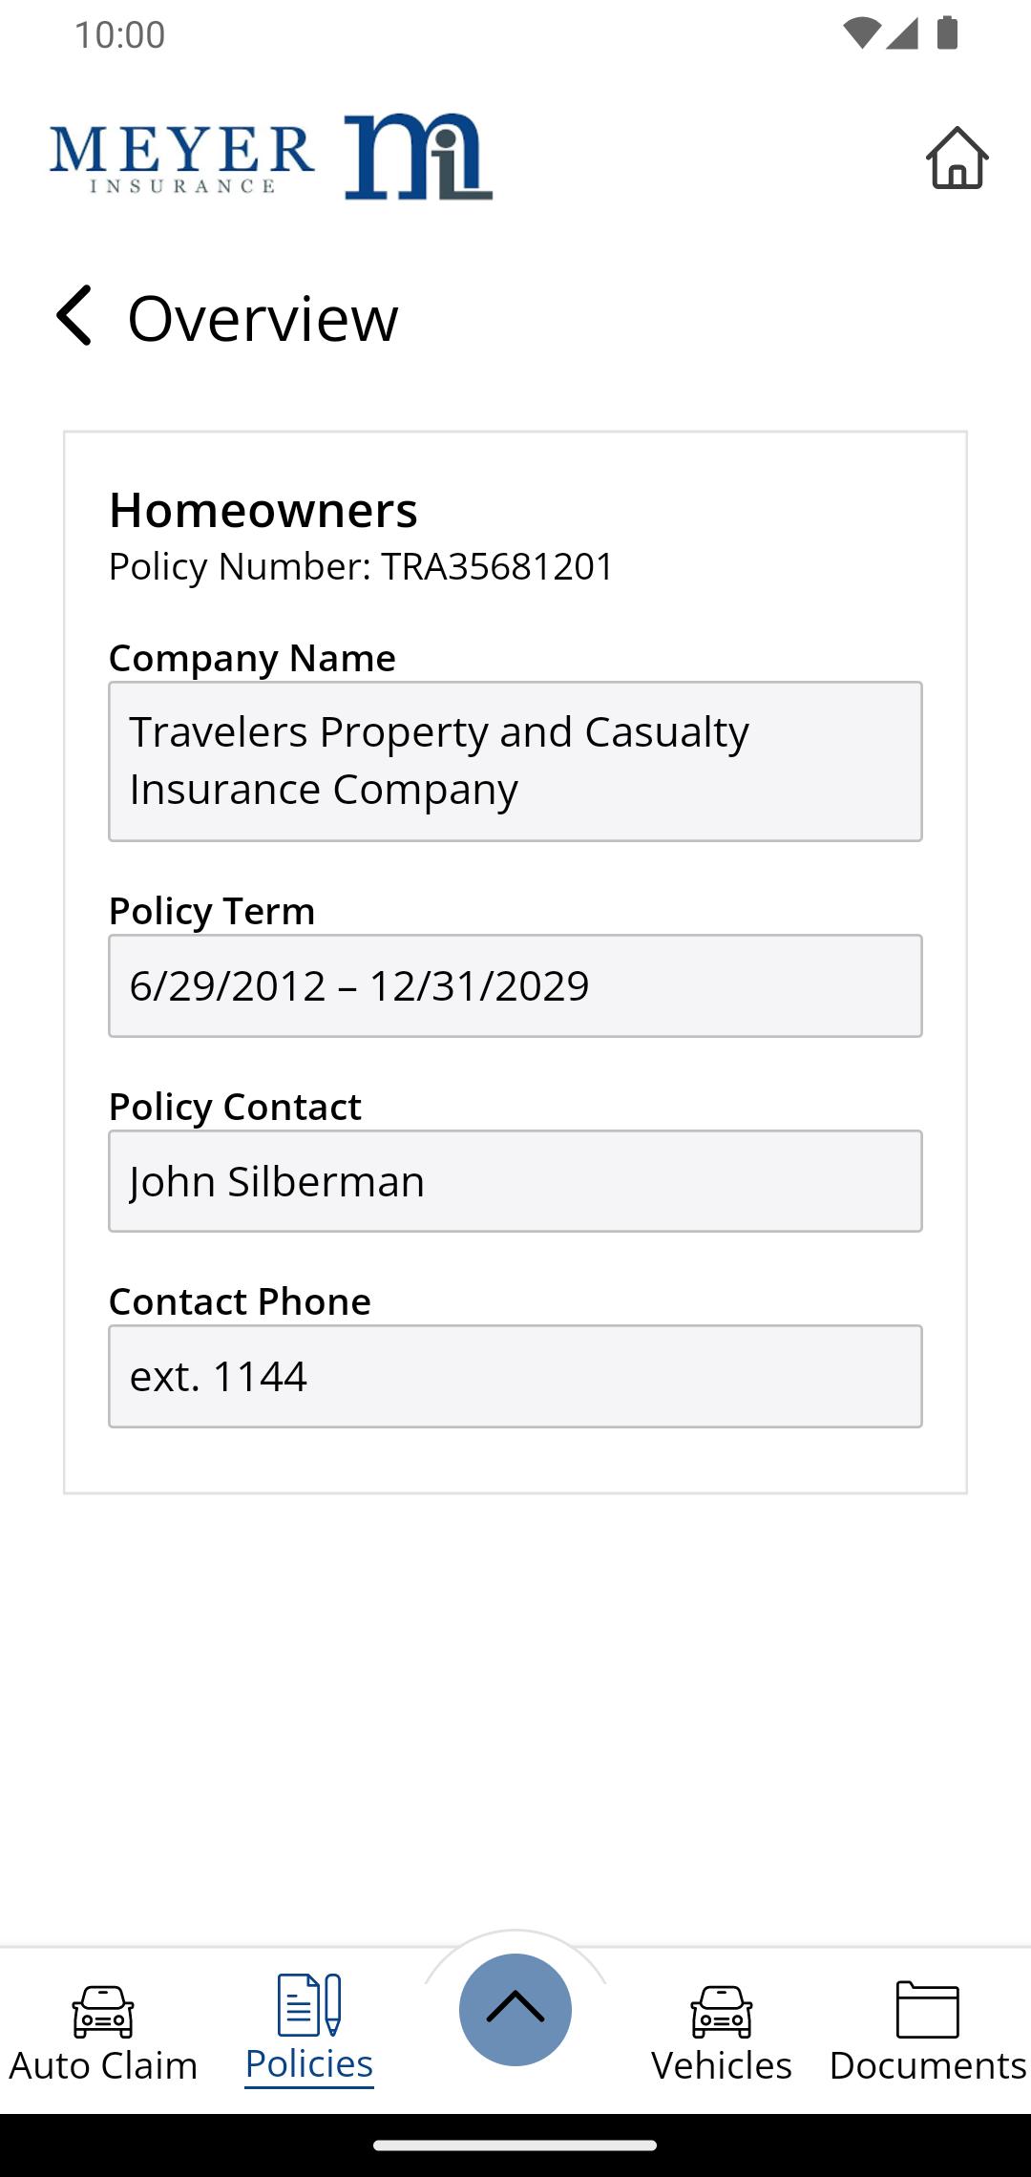Select the Policy Contact John Silberman field

(515, 1181)
